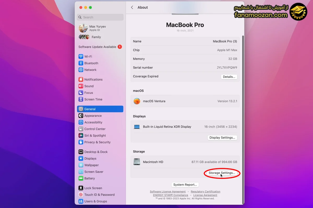
Task: Focus the Search field in sidebar
Action: pos(100,17)
